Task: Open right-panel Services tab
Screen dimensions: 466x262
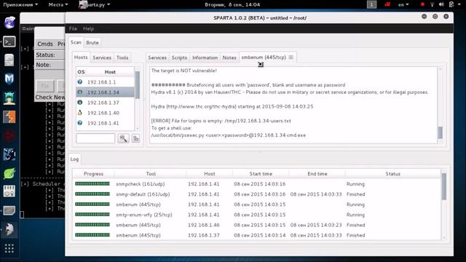Action: pyautogui.click(x=157, y=57)
